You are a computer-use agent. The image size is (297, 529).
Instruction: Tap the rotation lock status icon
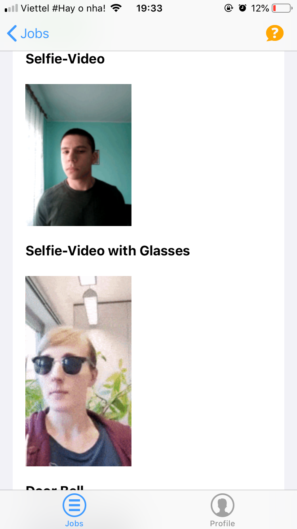click(229, 8)
